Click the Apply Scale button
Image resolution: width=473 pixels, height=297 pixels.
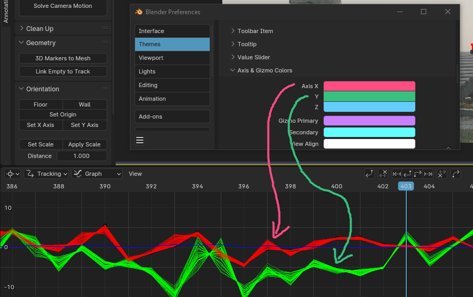click(85, 144)
